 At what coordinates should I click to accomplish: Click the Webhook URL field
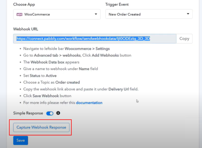95,38
